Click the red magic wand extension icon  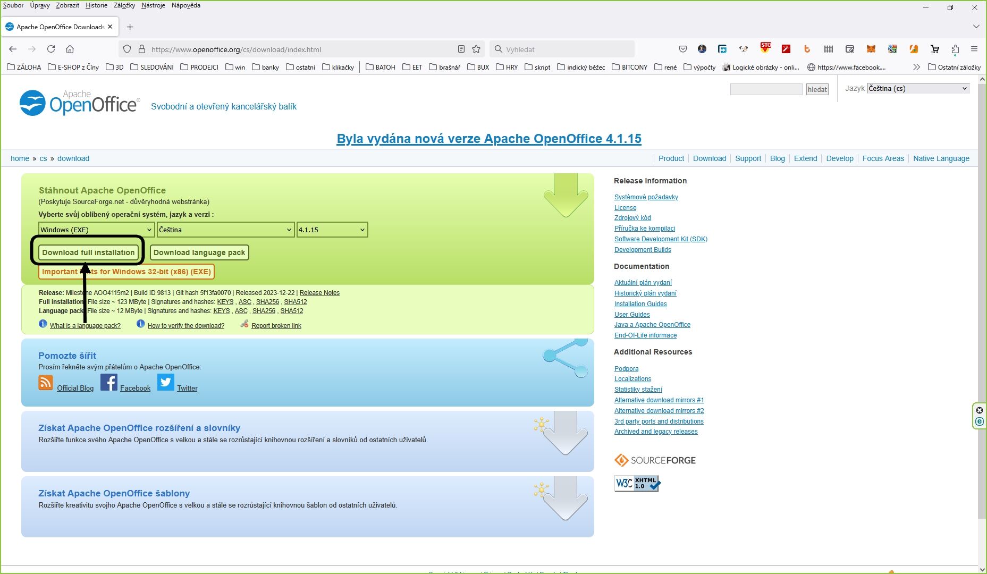(786, 49)
